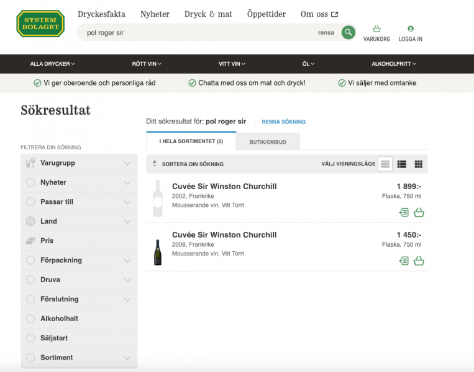Toggle the Nyheter filter circle
The image size is (474, 372).
point(30,182)
